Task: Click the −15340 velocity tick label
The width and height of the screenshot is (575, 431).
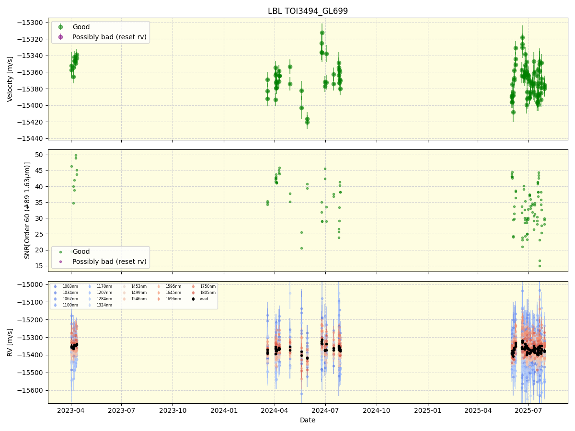Action: (31, 56)
